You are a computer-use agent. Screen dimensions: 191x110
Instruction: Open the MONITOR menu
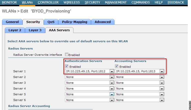pyautogui.click(x=9, y=2)
